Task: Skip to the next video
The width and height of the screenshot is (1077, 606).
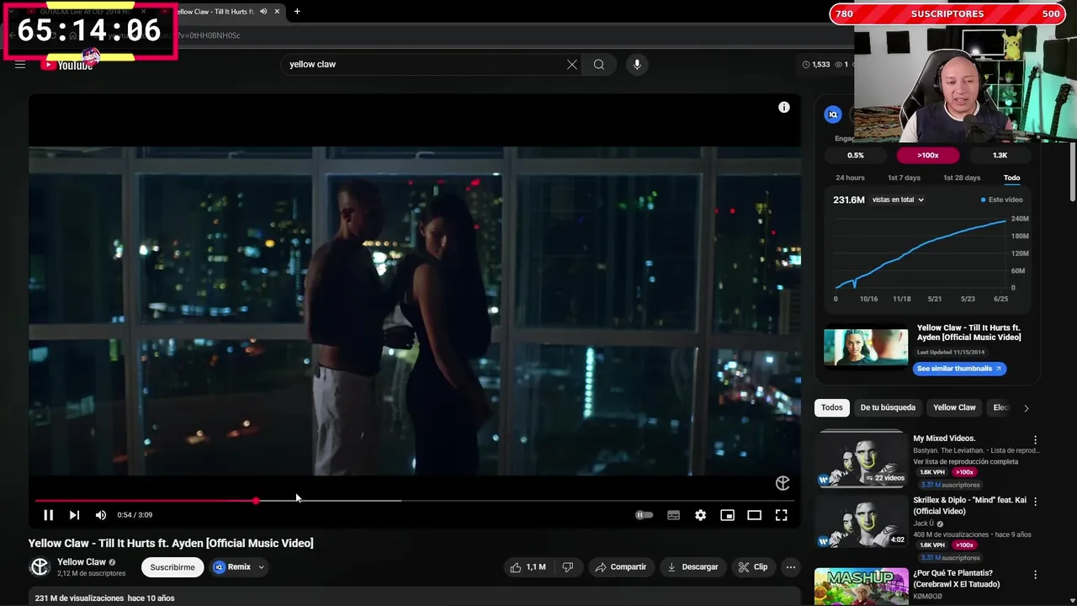Action: [x=74, y=515]
